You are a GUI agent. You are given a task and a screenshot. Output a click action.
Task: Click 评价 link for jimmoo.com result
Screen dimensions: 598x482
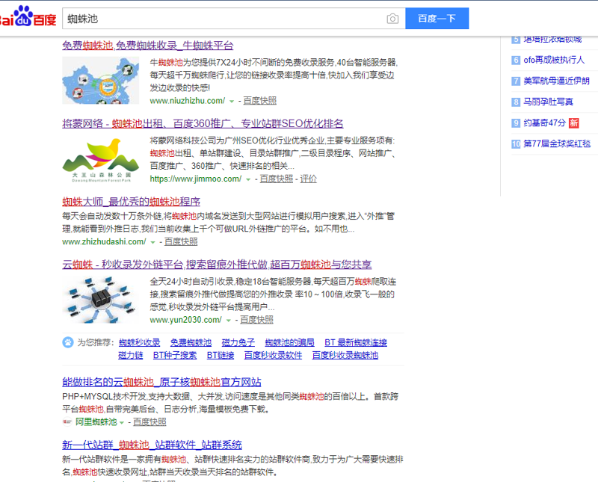[x=308, y=179]
